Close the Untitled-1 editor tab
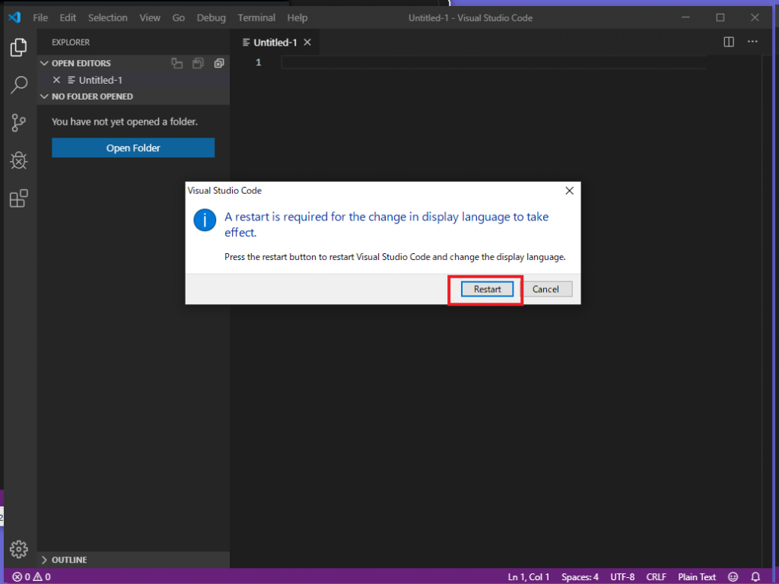779x584 pixels. point(307,43)
